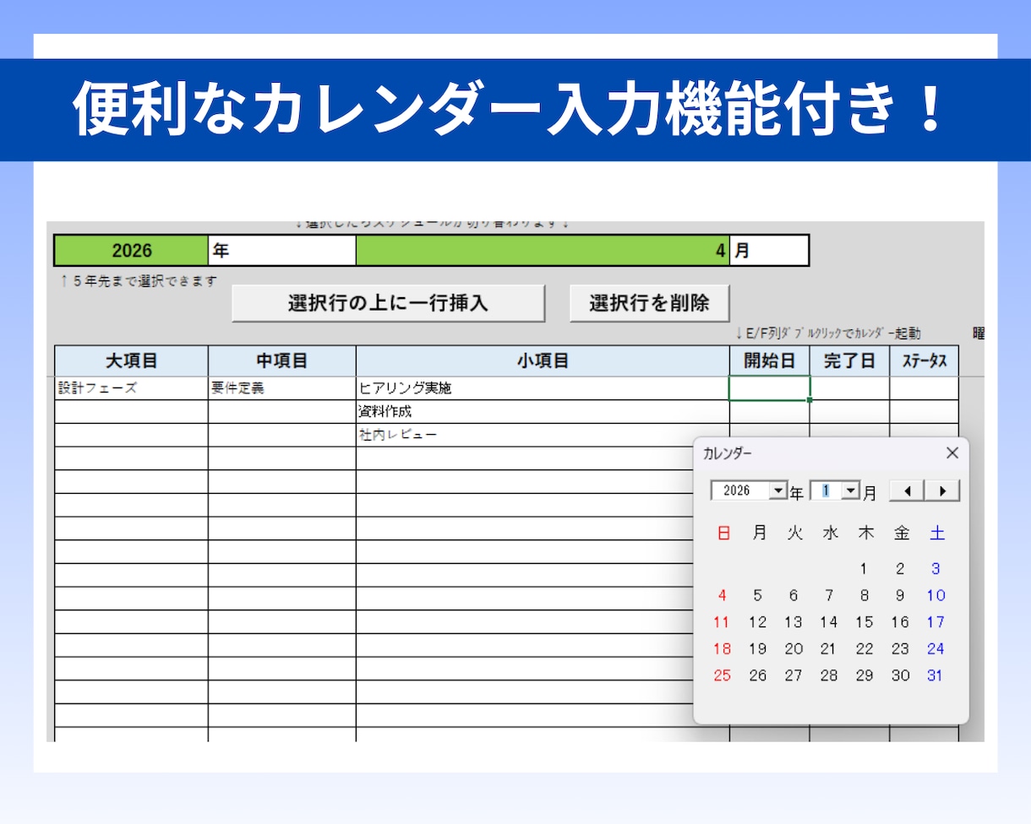Click the 中項目 column header
Screen dimensions: 1031x824
coord(282,361)
